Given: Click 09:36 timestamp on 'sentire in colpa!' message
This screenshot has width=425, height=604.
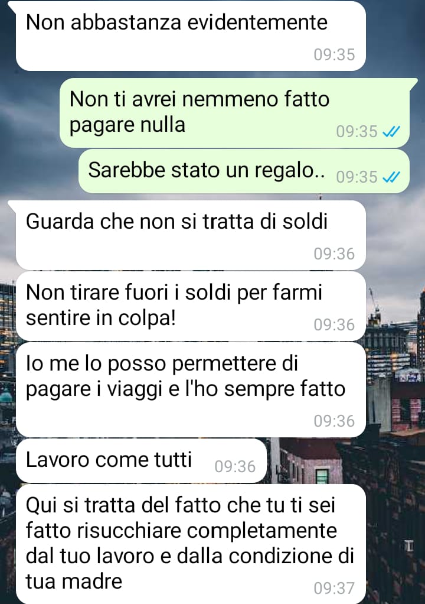Looking at the screenshot, I should click(334, 324).
